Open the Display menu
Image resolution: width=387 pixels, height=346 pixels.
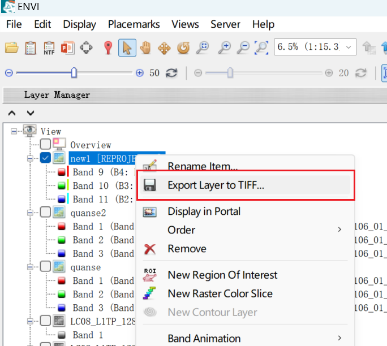click(x=79, y=24)
